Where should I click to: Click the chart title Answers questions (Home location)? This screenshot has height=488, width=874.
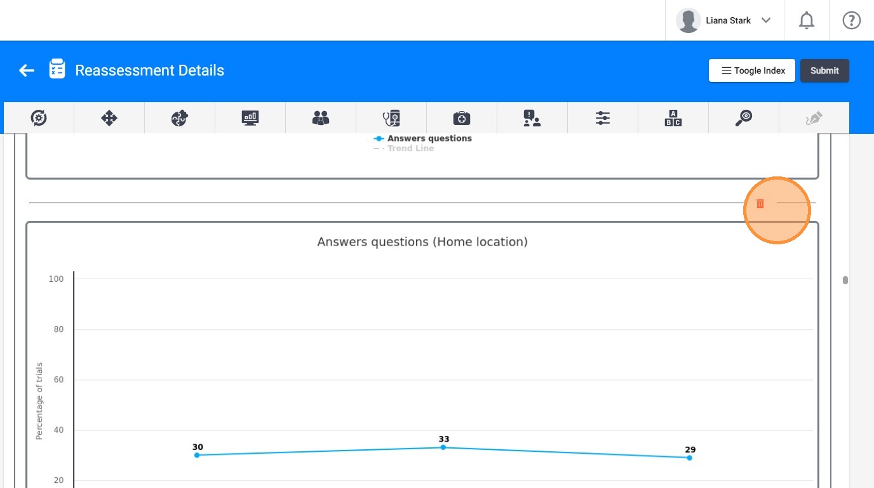click(x=422, y=242)
